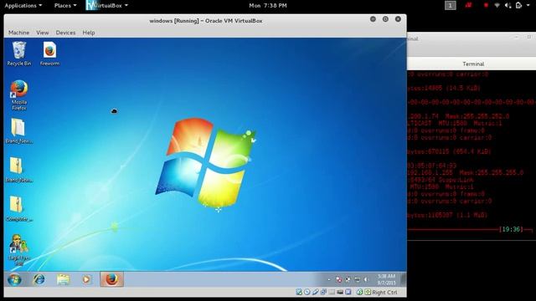
Task: Open the Places menu in the top panel
Action: point(65,6)
